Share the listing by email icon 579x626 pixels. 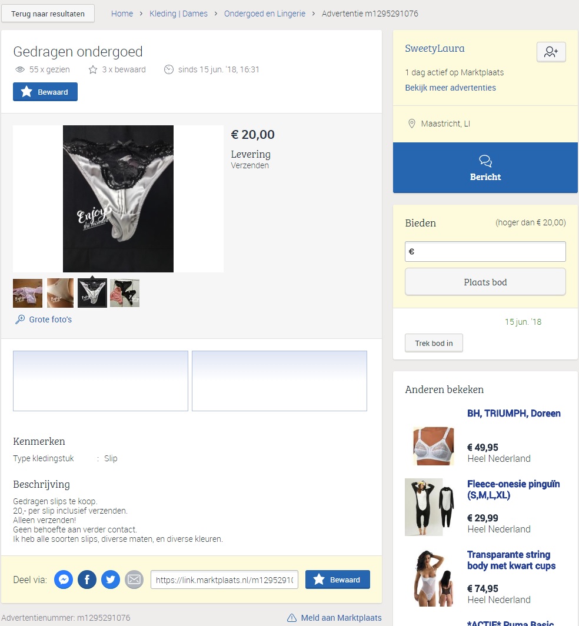(x=134, y=580)
